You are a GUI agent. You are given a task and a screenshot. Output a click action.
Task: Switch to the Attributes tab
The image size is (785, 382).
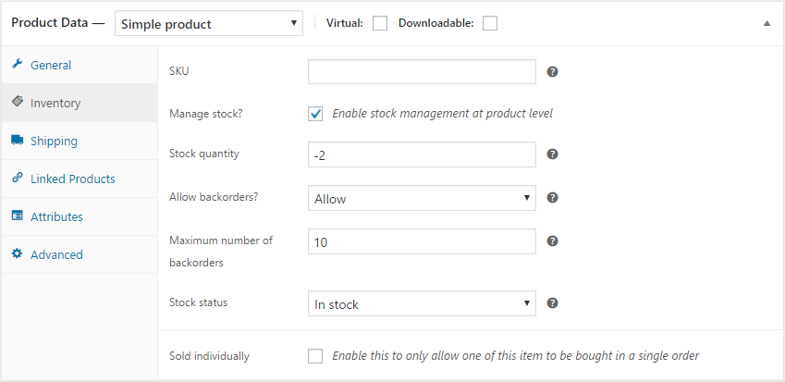56,216
